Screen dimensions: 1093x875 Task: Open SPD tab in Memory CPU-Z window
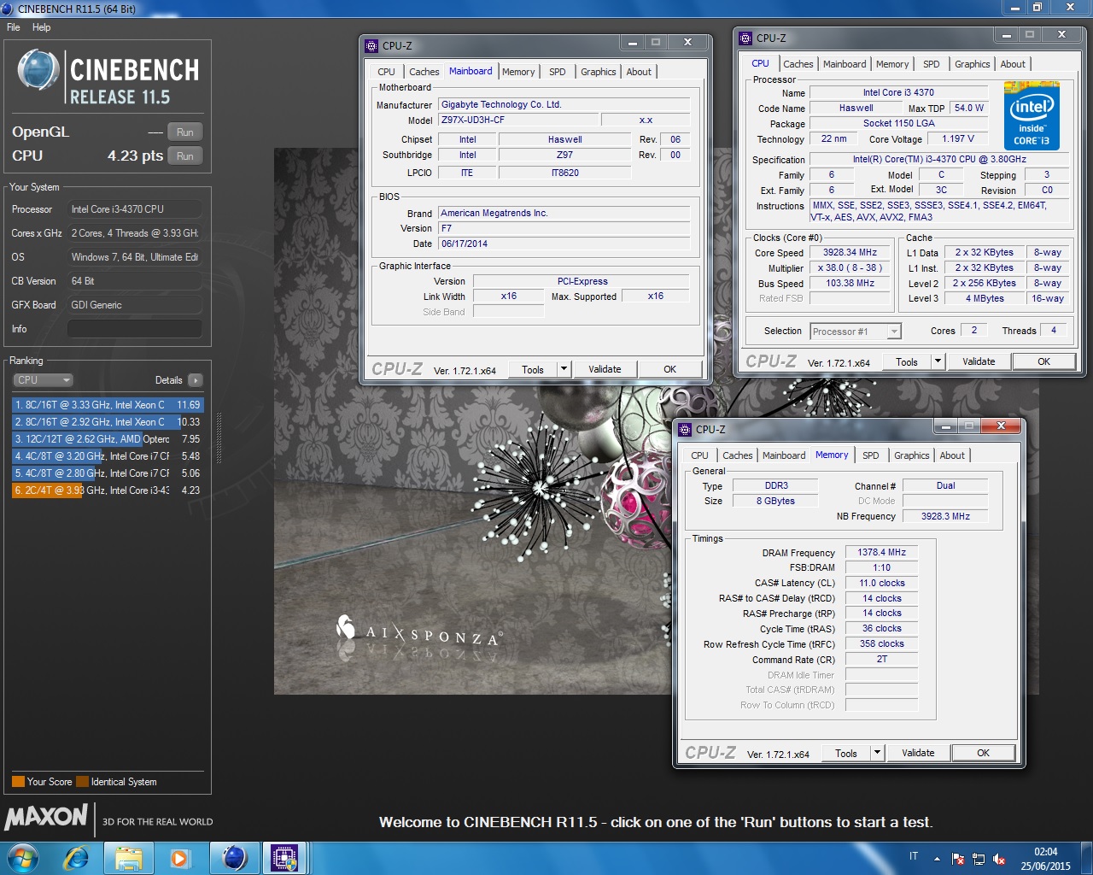click(871, 455)
